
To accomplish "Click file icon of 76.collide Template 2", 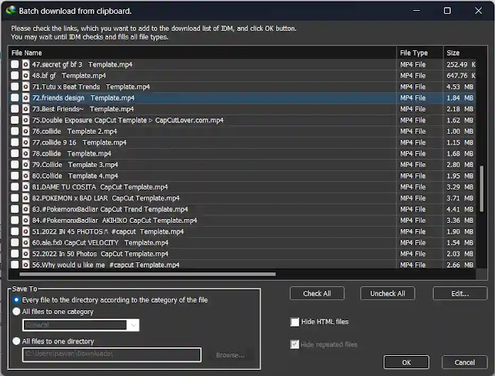I will [26, 131].
